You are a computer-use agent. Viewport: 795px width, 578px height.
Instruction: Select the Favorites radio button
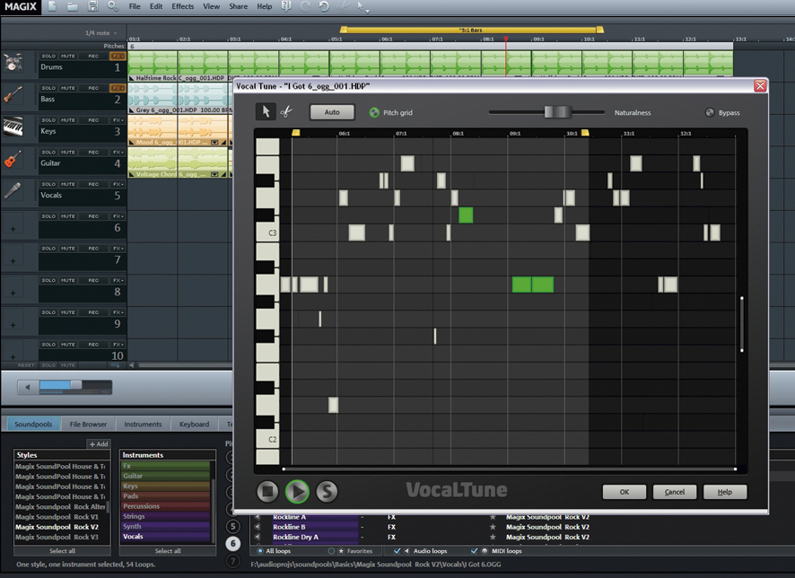click(x=331, y=550)
